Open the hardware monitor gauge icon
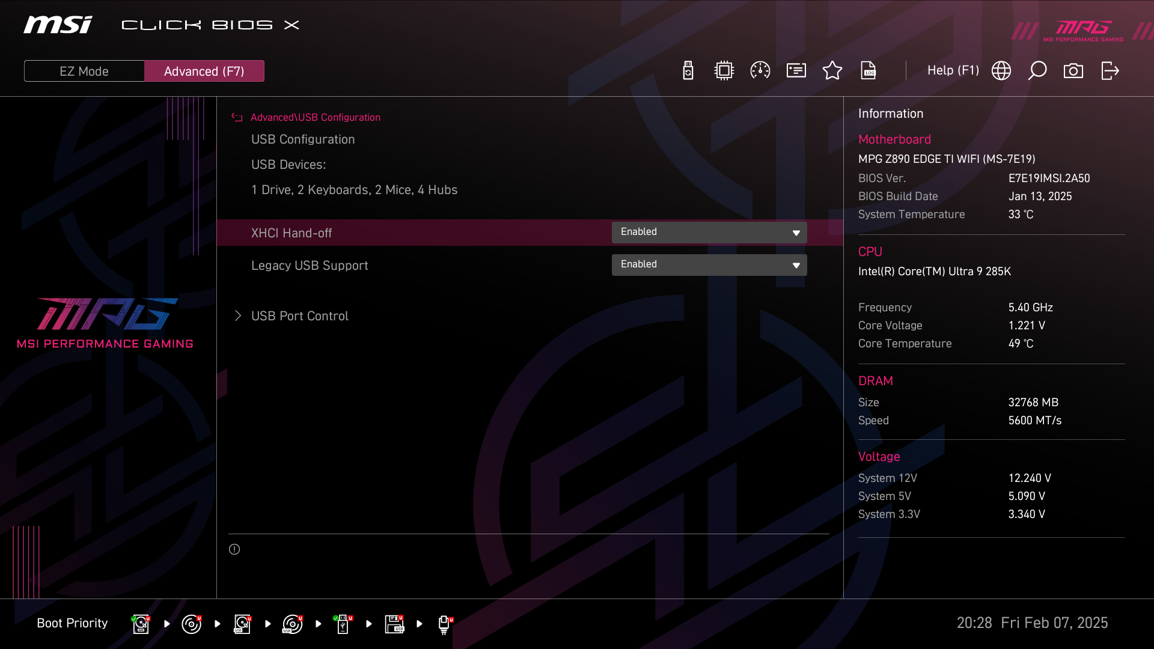This screenshot has width=1154, height=649. pos(760,71)
